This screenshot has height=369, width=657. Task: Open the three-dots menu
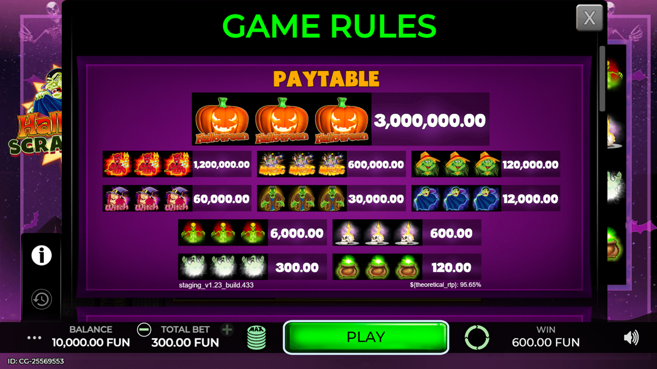[34, 338]
